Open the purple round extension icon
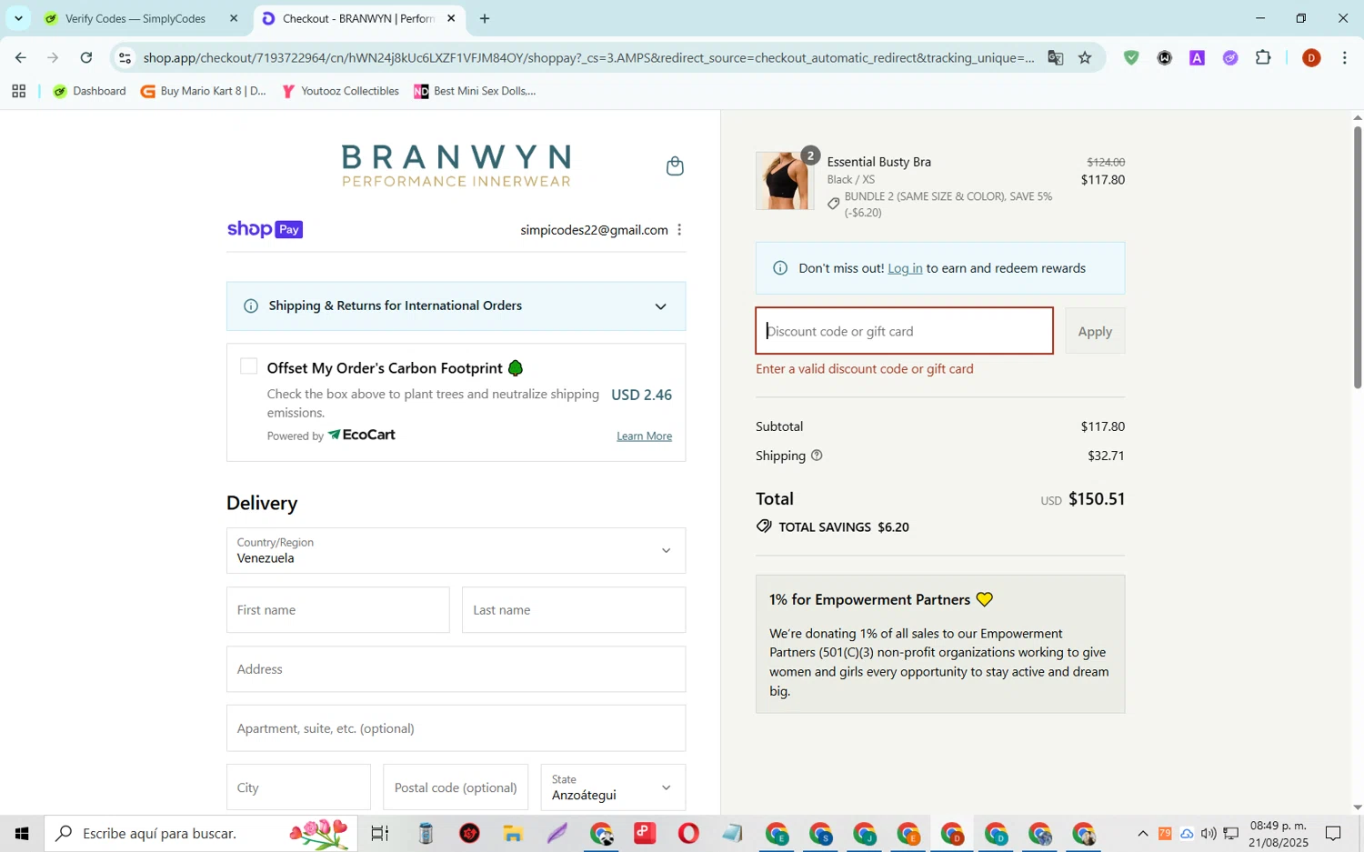 pyautogui.click(x=1230, y=58)
